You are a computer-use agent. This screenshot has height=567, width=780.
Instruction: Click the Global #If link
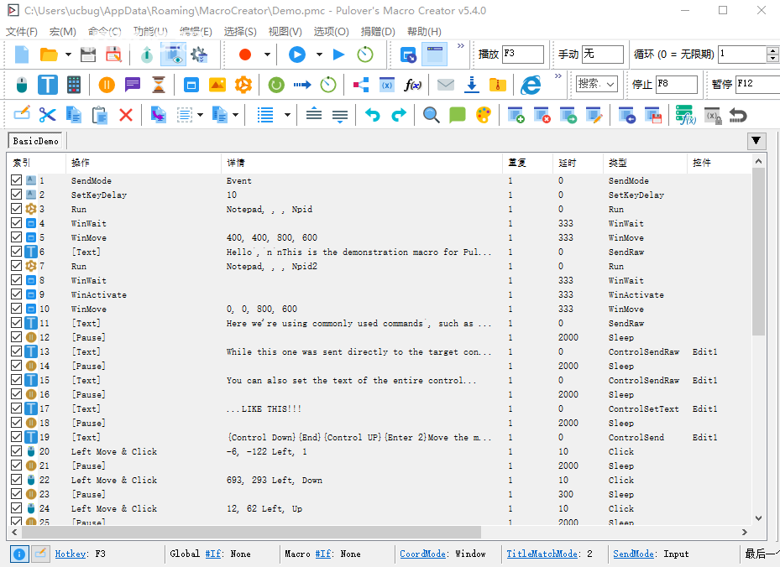214,554
